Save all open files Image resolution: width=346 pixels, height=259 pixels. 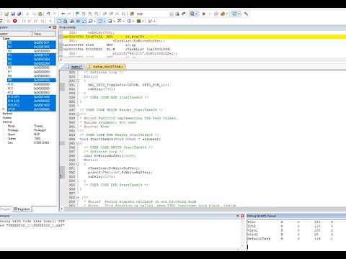pos(19,14)
